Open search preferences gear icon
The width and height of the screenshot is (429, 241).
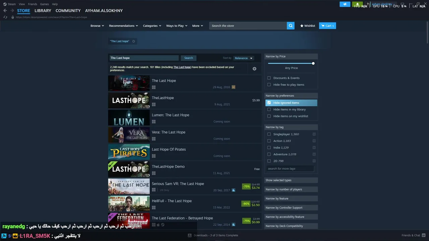point(254,69)
